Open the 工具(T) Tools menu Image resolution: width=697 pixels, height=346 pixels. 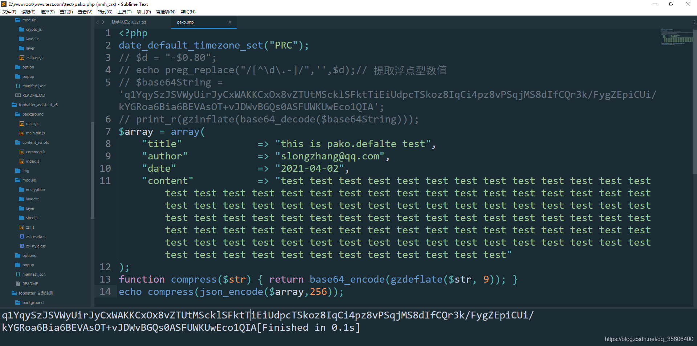[125, 12]
